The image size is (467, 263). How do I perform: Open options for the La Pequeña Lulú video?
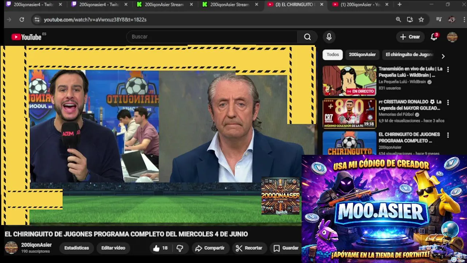(448, 69)
